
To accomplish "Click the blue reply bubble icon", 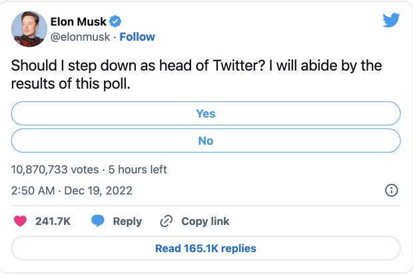I will click(99, 221).
